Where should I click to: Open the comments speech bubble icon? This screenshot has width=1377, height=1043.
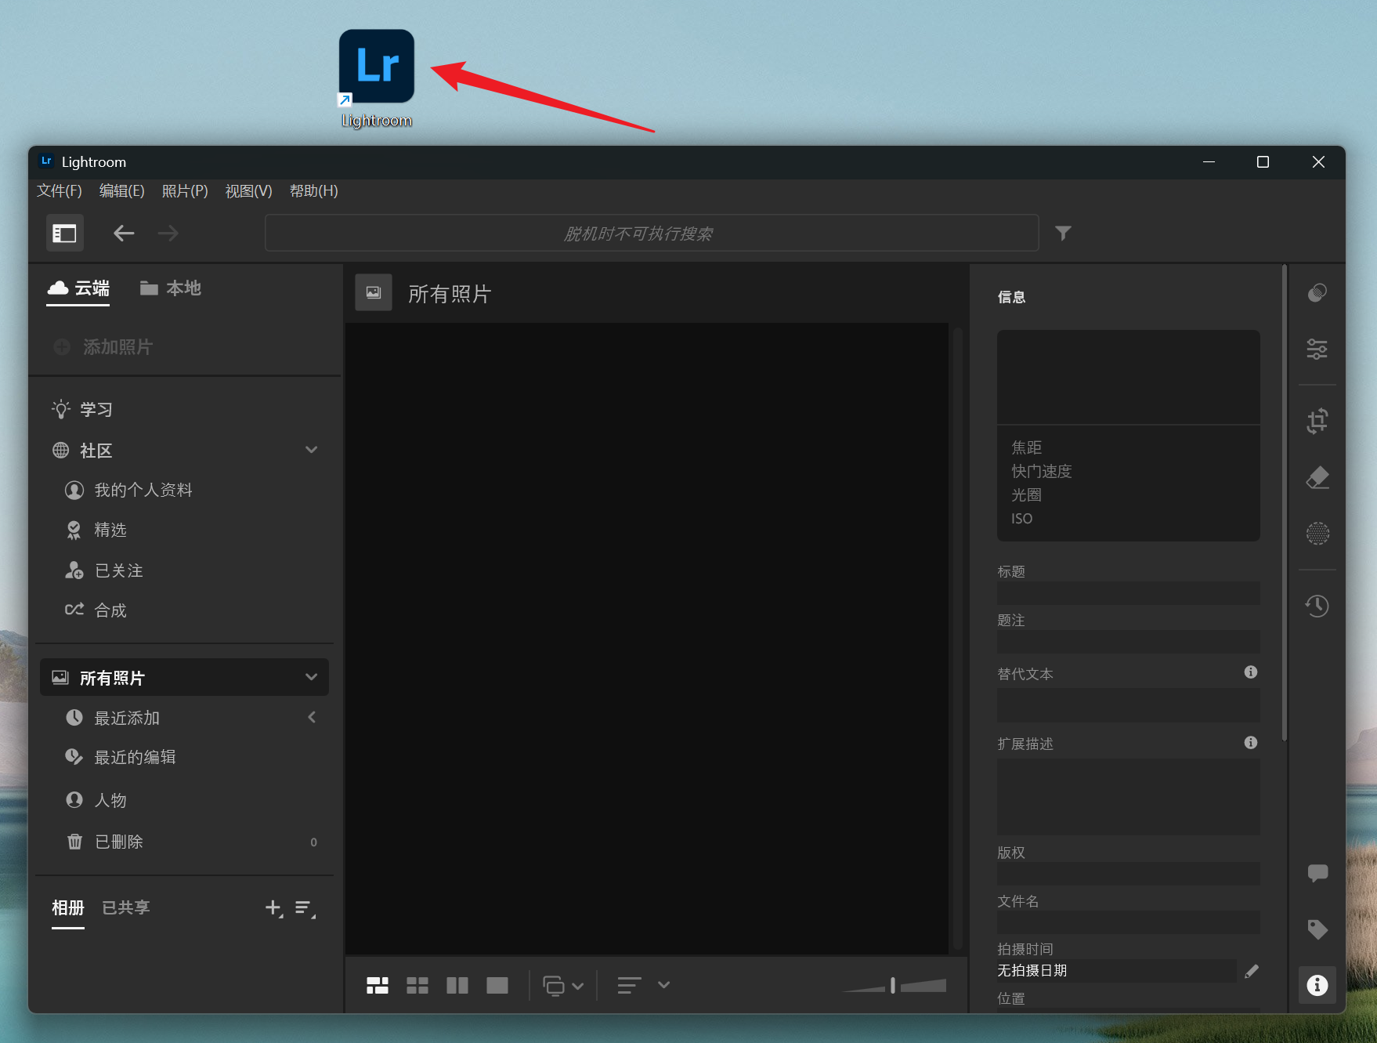click(1317, 872)
